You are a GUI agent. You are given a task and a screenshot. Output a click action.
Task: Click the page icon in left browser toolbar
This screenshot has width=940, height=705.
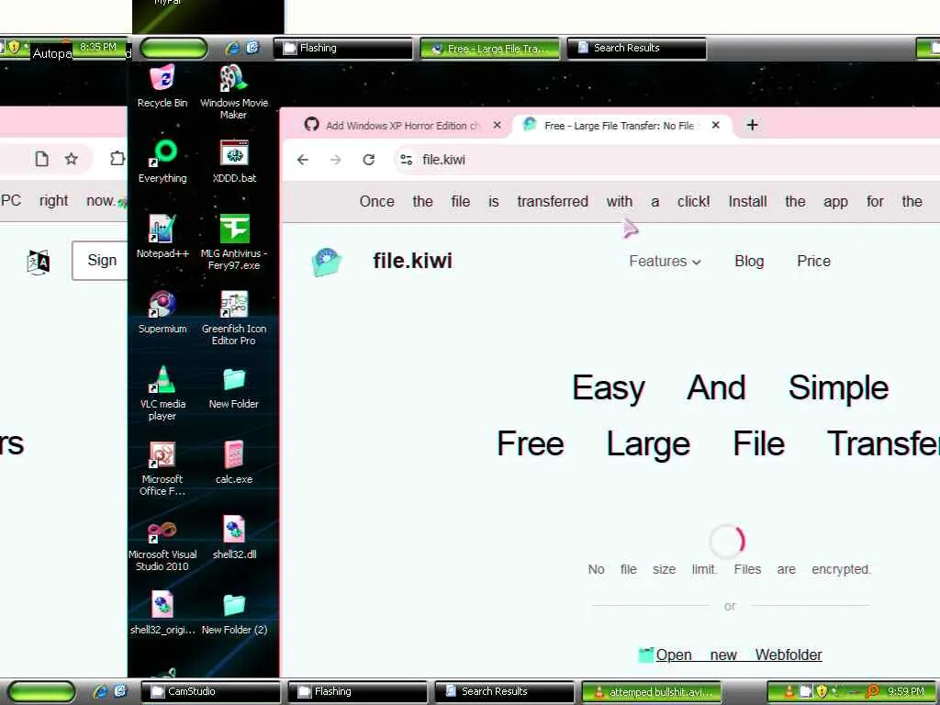coord(41,159)
